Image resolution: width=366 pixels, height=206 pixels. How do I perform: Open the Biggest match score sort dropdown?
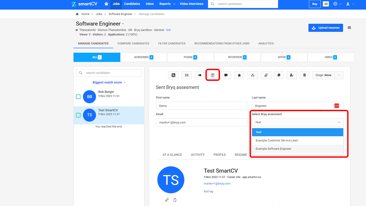109,82
